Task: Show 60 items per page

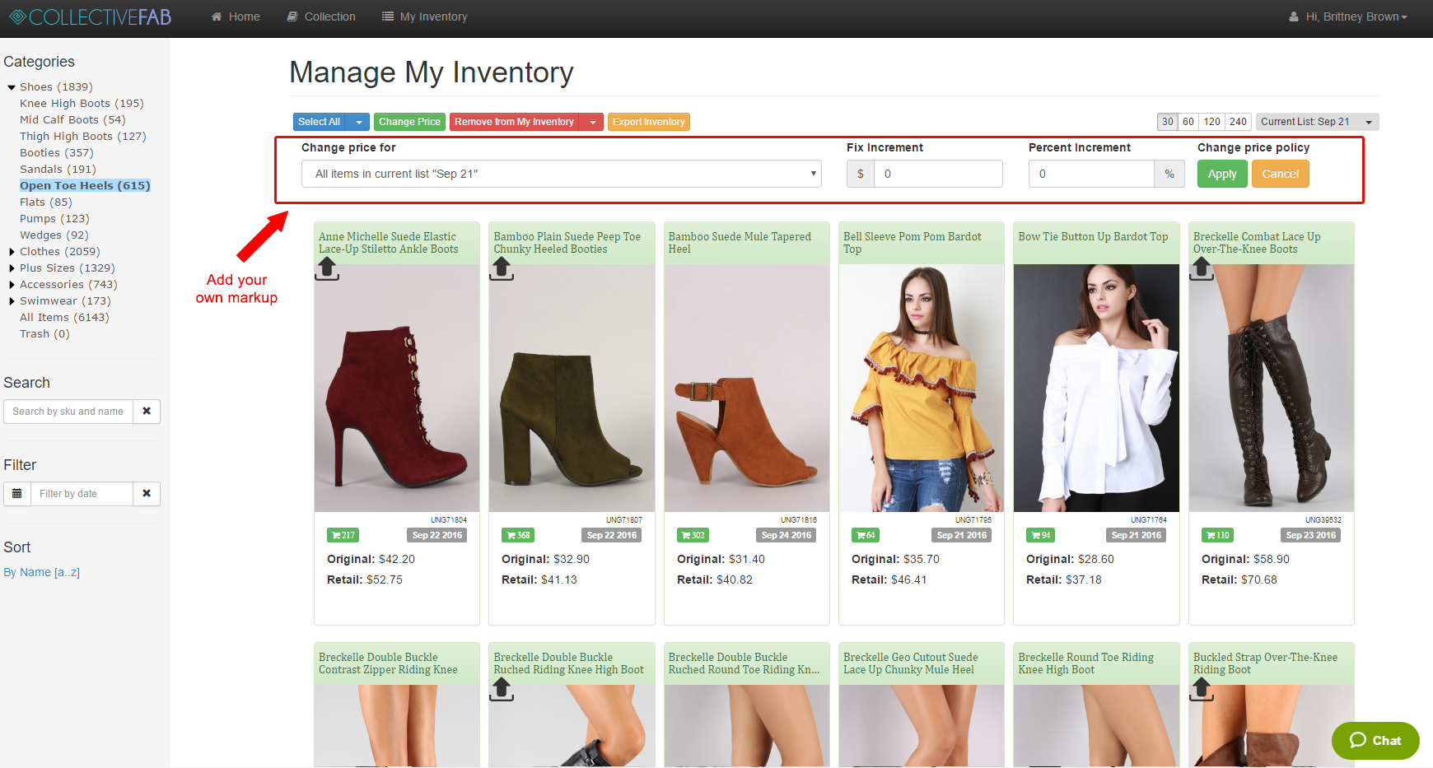Action: pyautogui.click(x=1188, y=122)
